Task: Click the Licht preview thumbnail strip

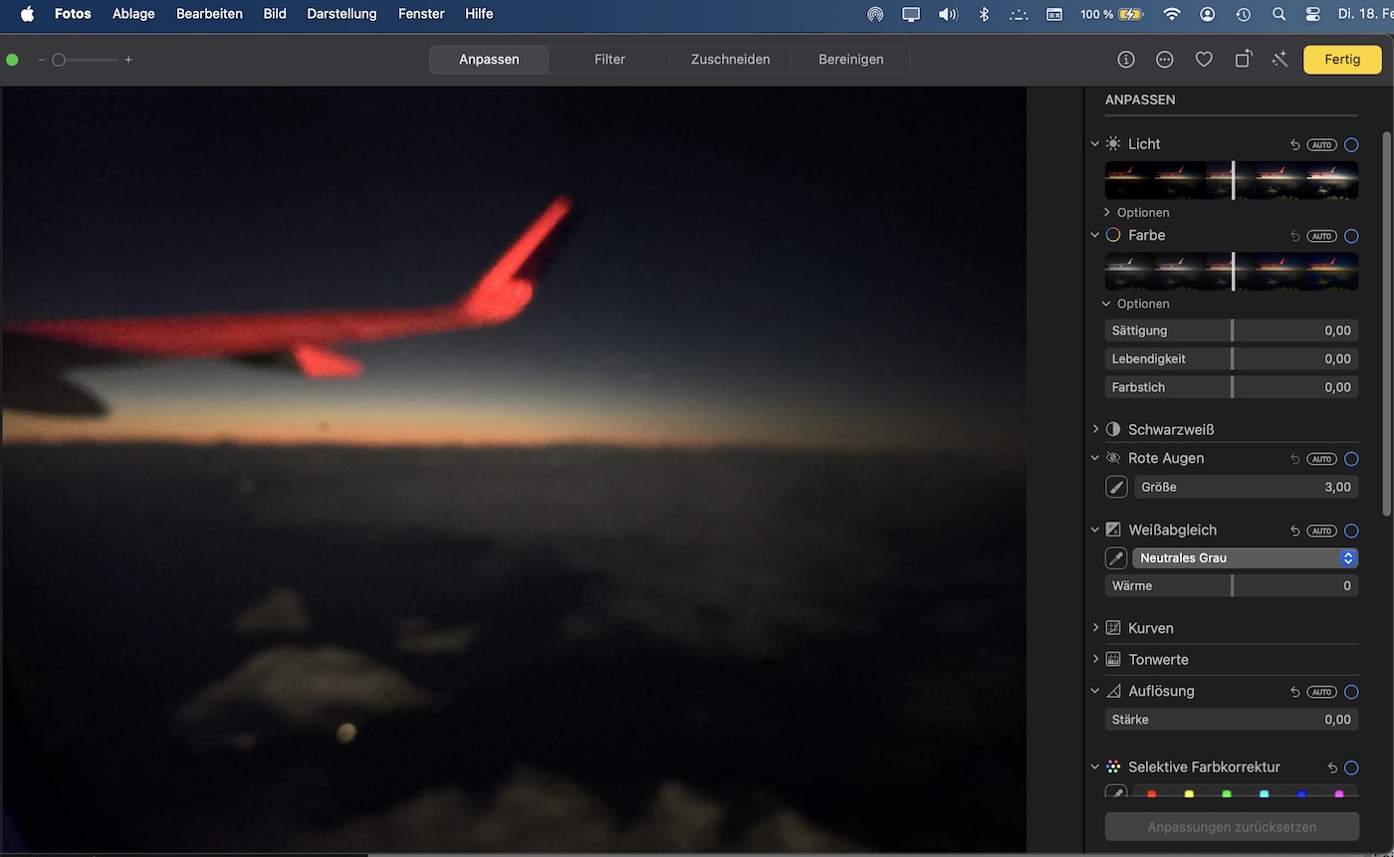Action: pyautogui.click(x=1232, y=180)
